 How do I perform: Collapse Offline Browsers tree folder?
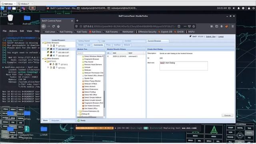[43, 59]
